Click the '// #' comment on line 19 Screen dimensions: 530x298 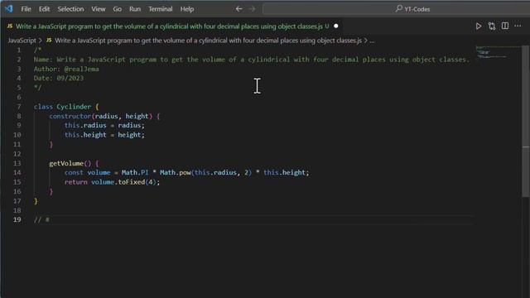pyautogui.click(x=41, y=219)
